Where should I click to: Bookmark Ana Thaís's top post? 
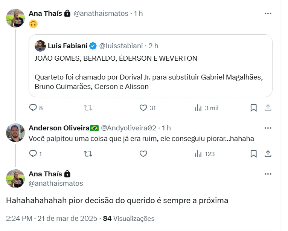click(254, 108)
